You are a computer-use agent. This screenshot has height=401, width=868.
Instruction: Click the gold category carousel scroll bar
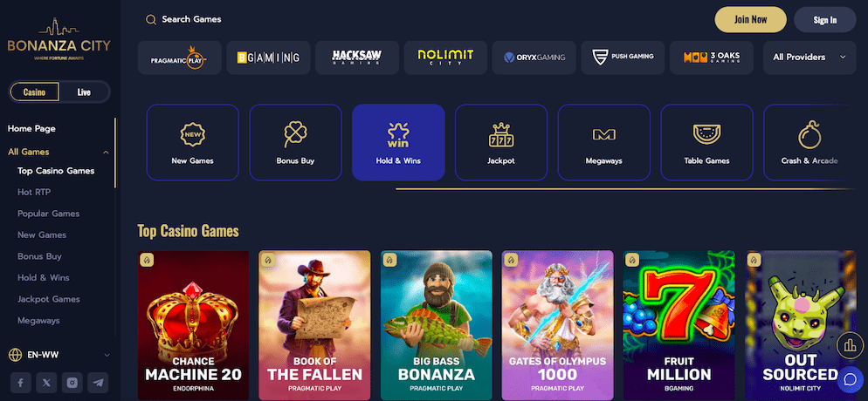pyautogui.click(x=625, y=189)
